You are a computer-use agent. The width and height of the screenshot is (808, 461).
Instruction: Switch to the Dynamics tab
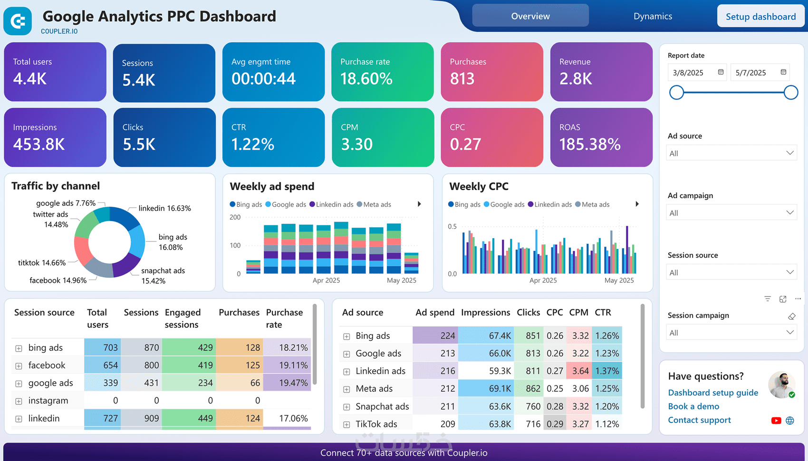tap(653, 16)
